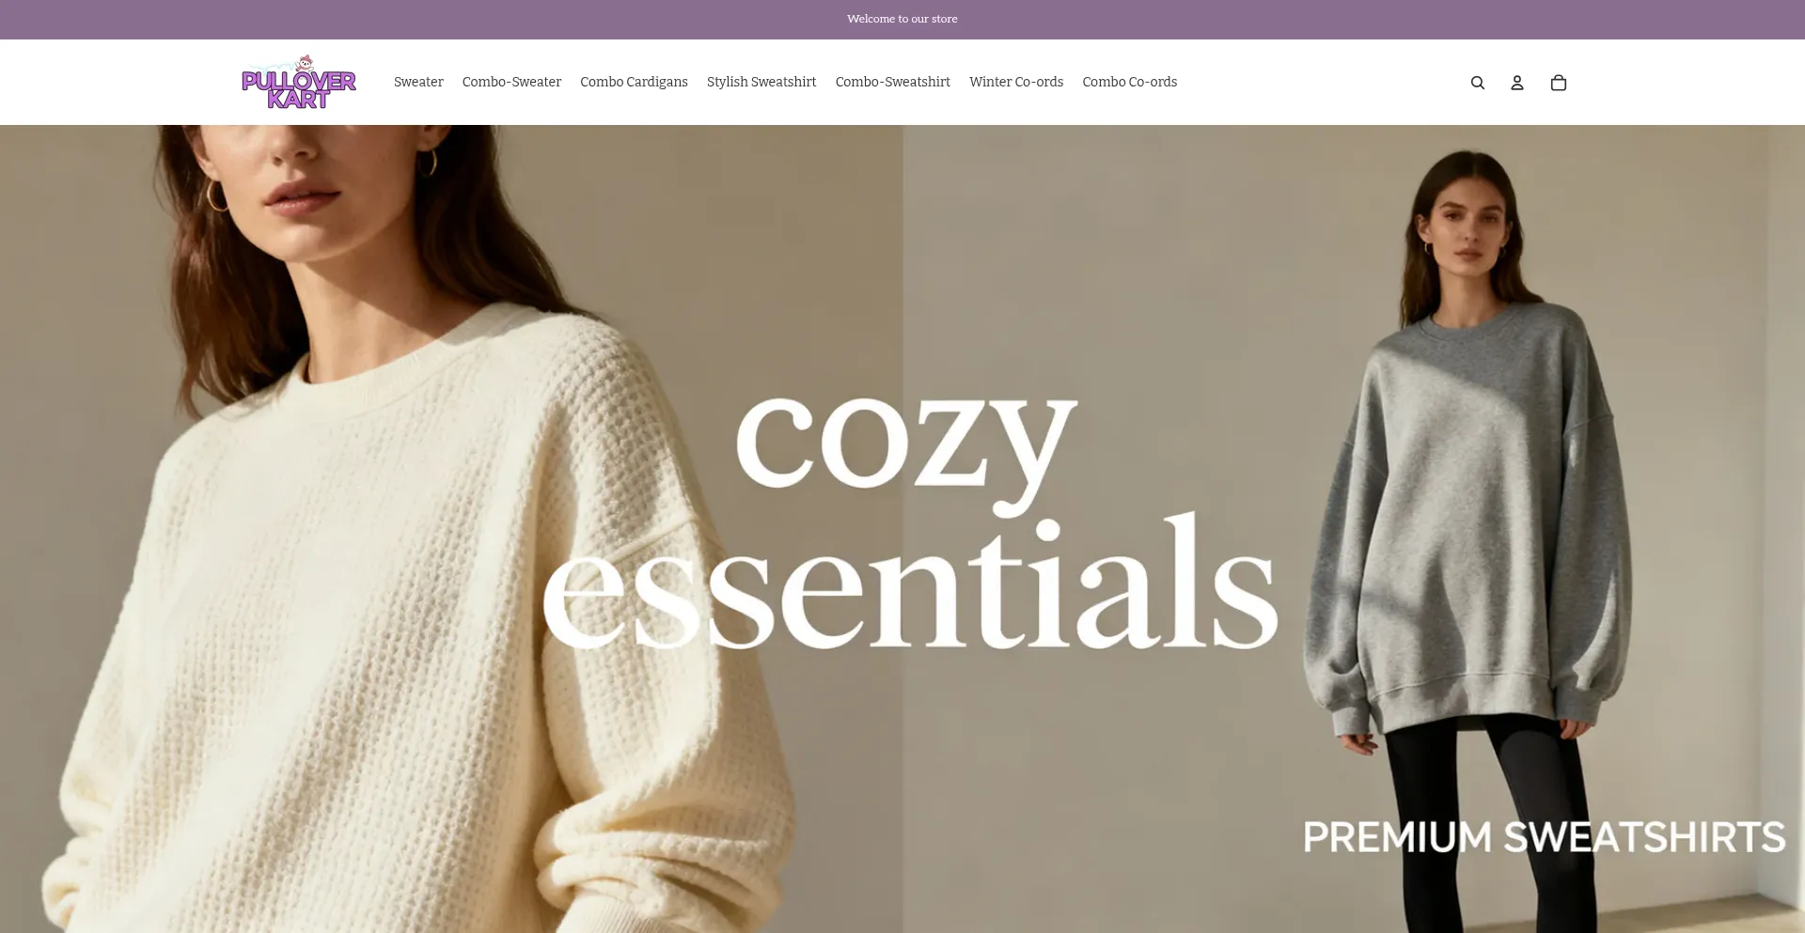This screenshot has height=933, width=1805.
Task: Open the search icon in header
Action: [1477, 83]
